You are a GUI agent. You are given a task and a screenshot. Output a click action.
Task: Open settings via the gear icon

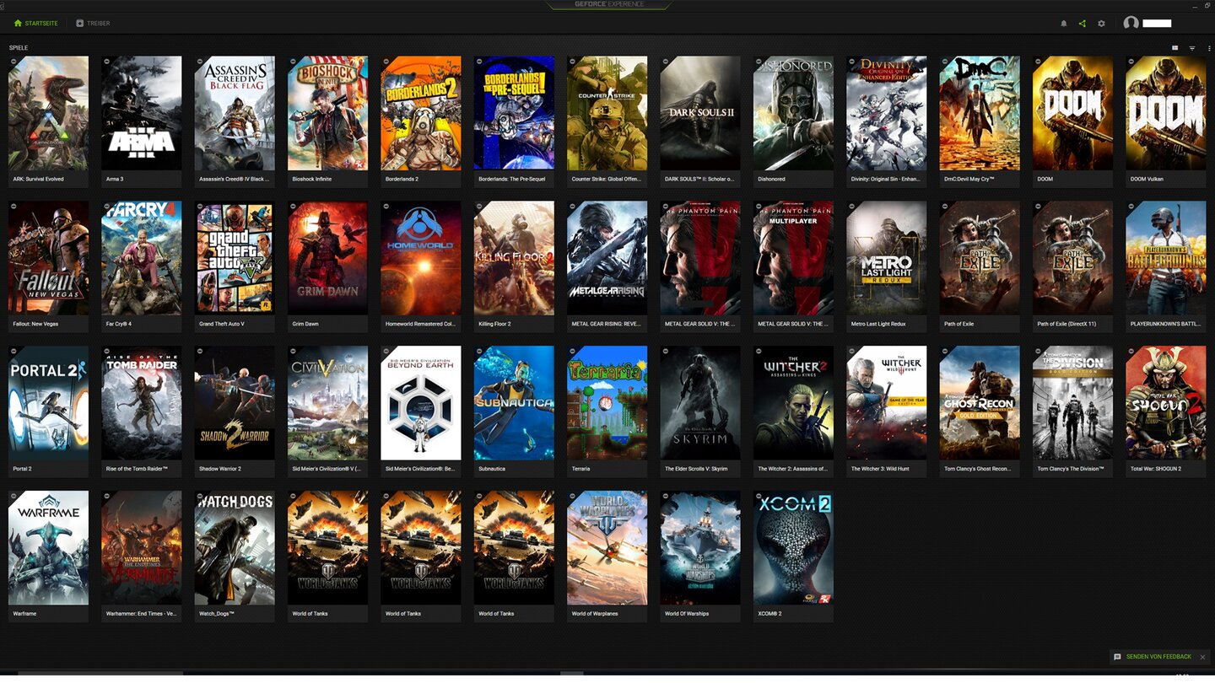click(1101, 24)
